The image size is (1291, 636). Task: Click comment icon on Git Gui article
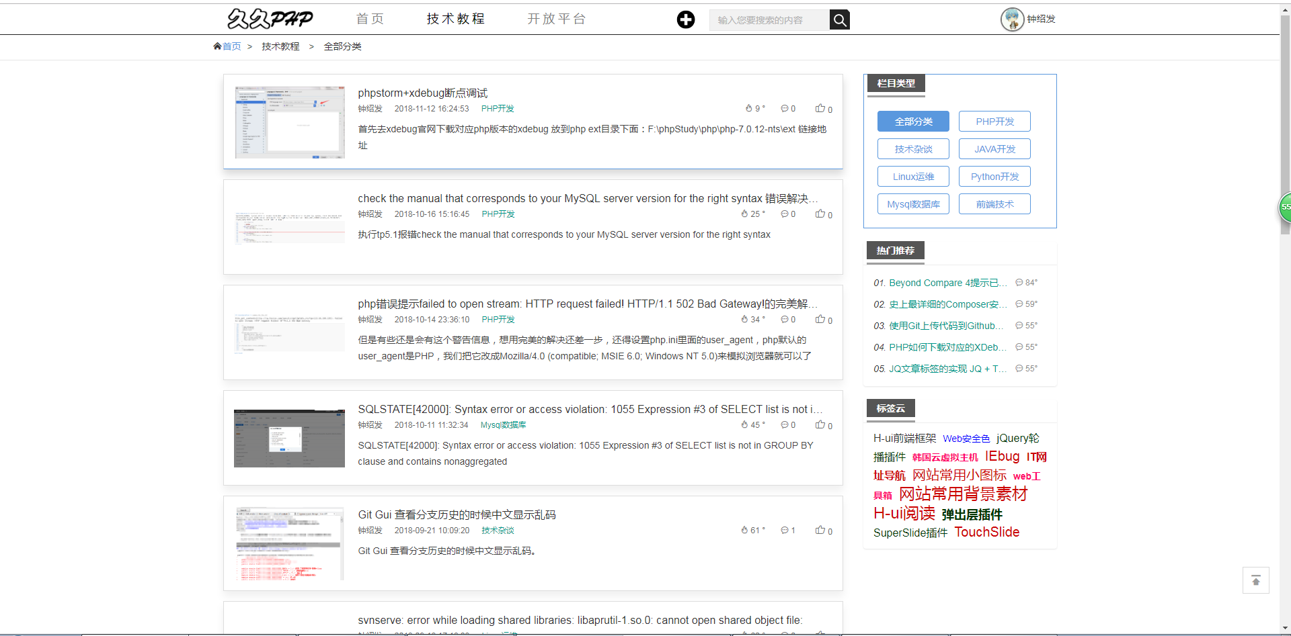784,530
